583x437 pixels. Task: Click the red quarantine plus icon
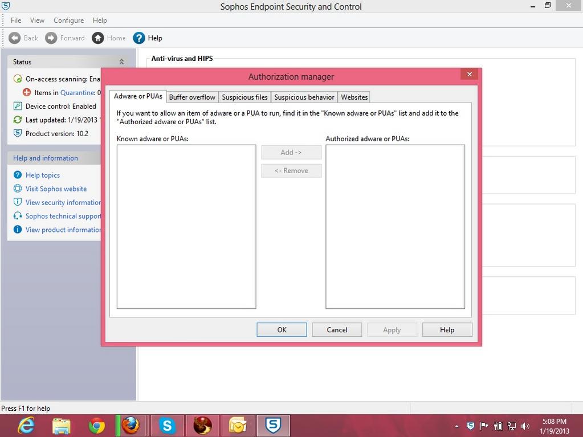pos(27,92)
